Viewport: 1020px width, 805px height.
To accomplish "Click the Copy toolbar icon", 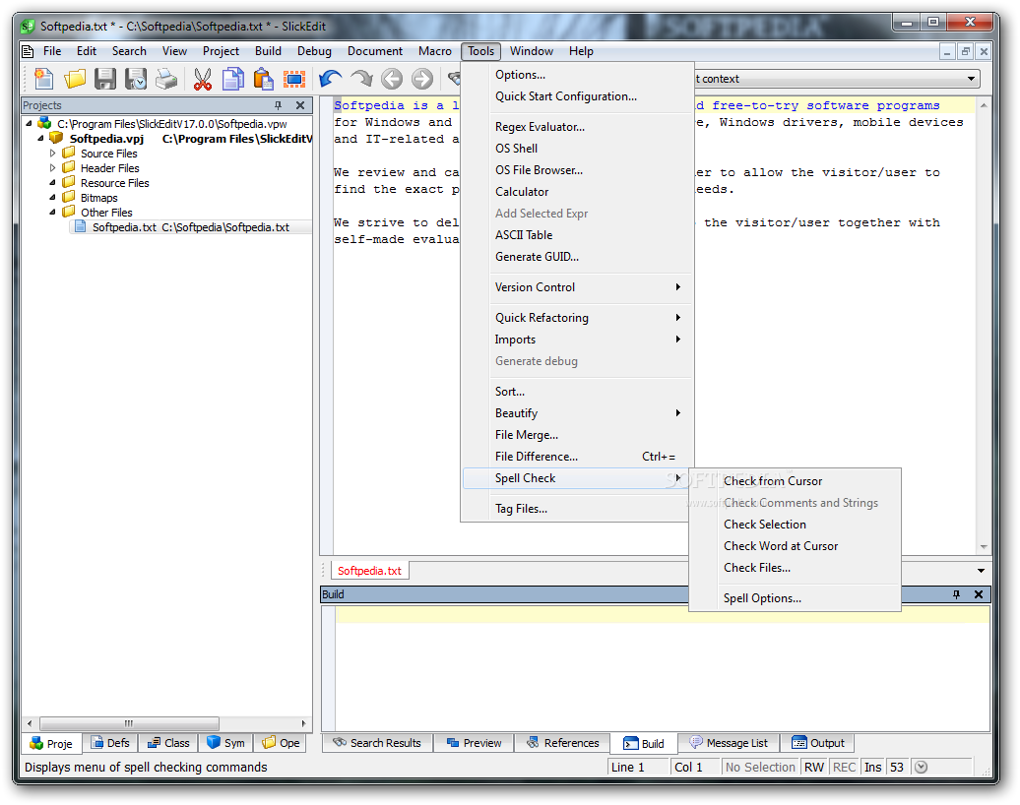I will pyautogui.click(x=233, y=79).
